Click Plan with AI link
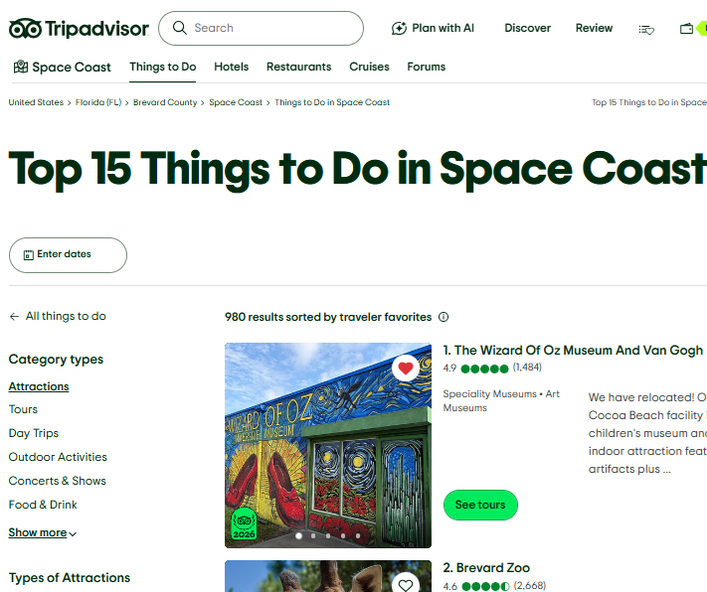 [433, 29]
